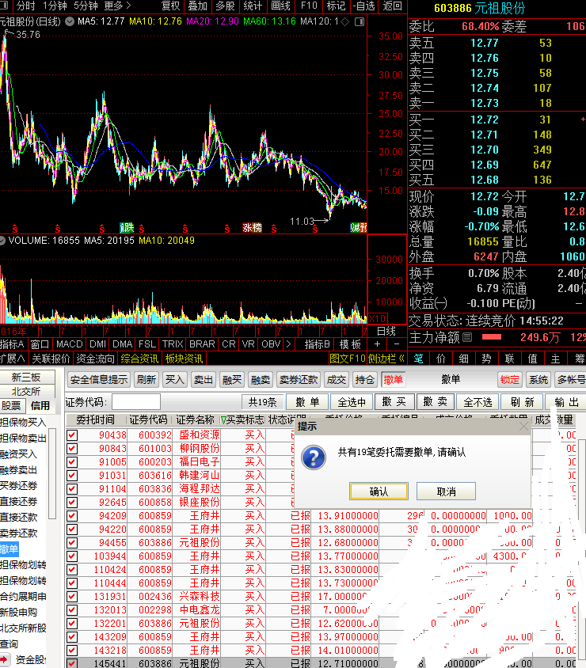Click the red 锁定 lock button

[x=510, y=379]
